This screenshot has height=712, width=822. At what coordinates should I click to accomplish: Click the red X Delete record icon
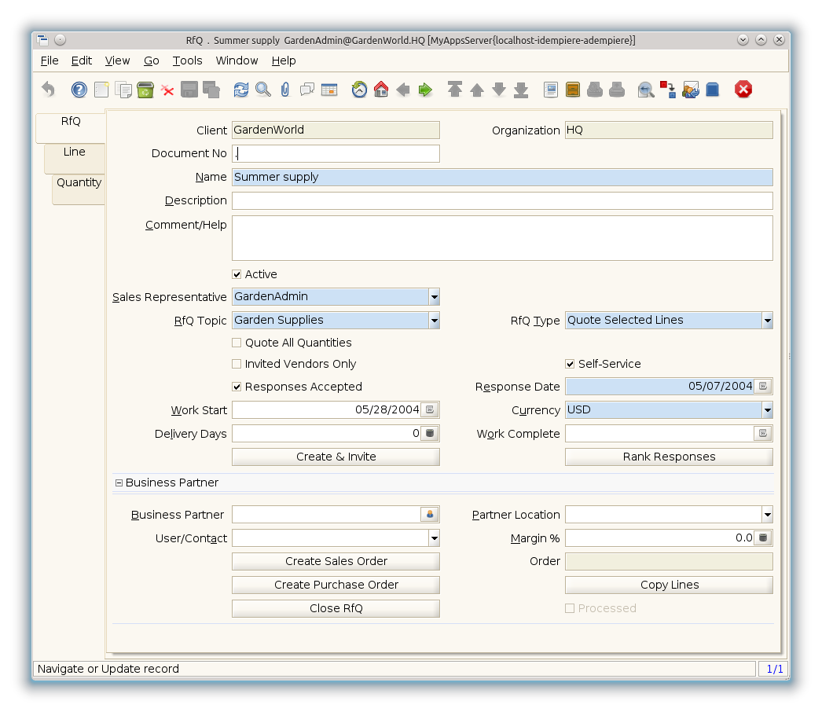[x=167, y=90]
